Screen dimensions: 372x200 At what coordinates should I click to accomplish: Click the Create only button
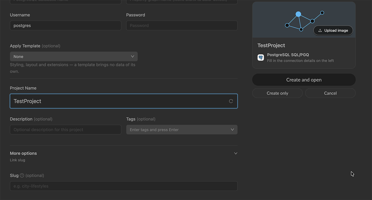tap(277, 93)
